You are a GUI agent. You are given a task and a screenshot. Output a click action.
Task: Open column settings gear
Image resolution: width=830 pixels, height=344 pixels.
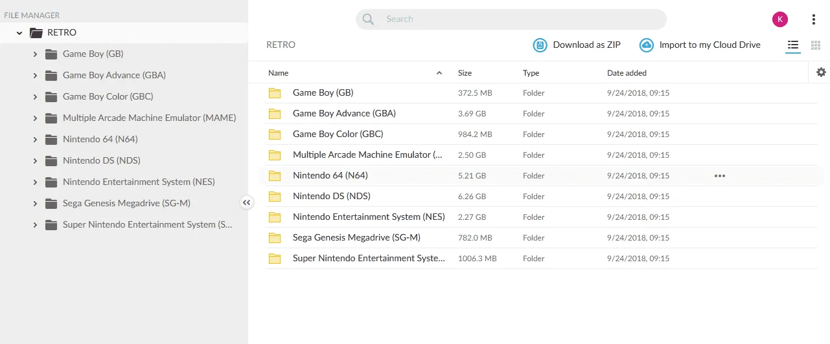point(821,72)
